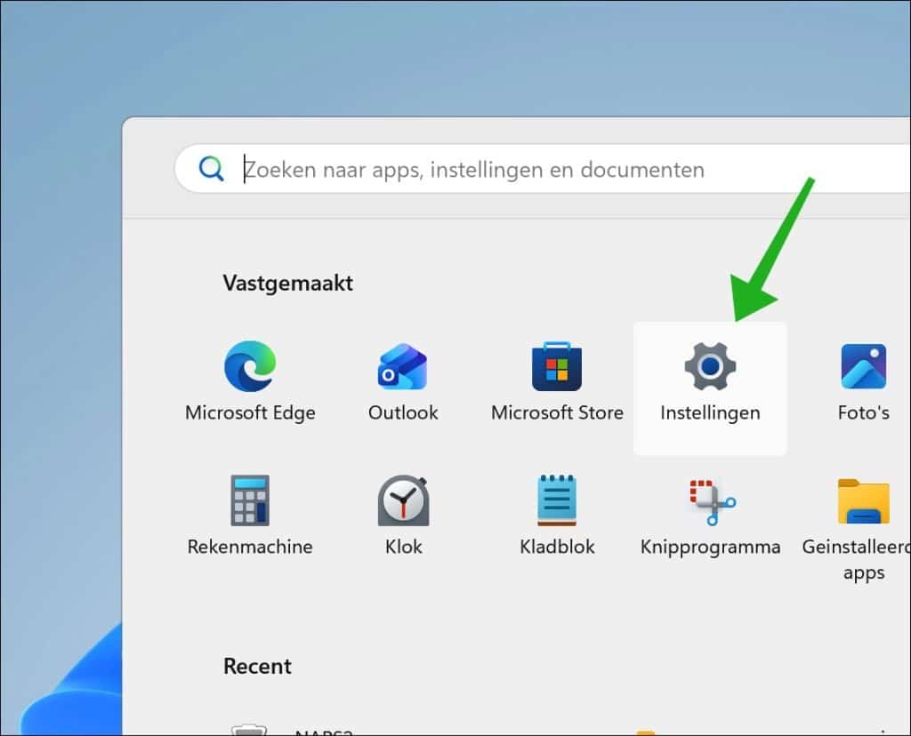Launch Rekenmachine calculator

coord(250,516)
